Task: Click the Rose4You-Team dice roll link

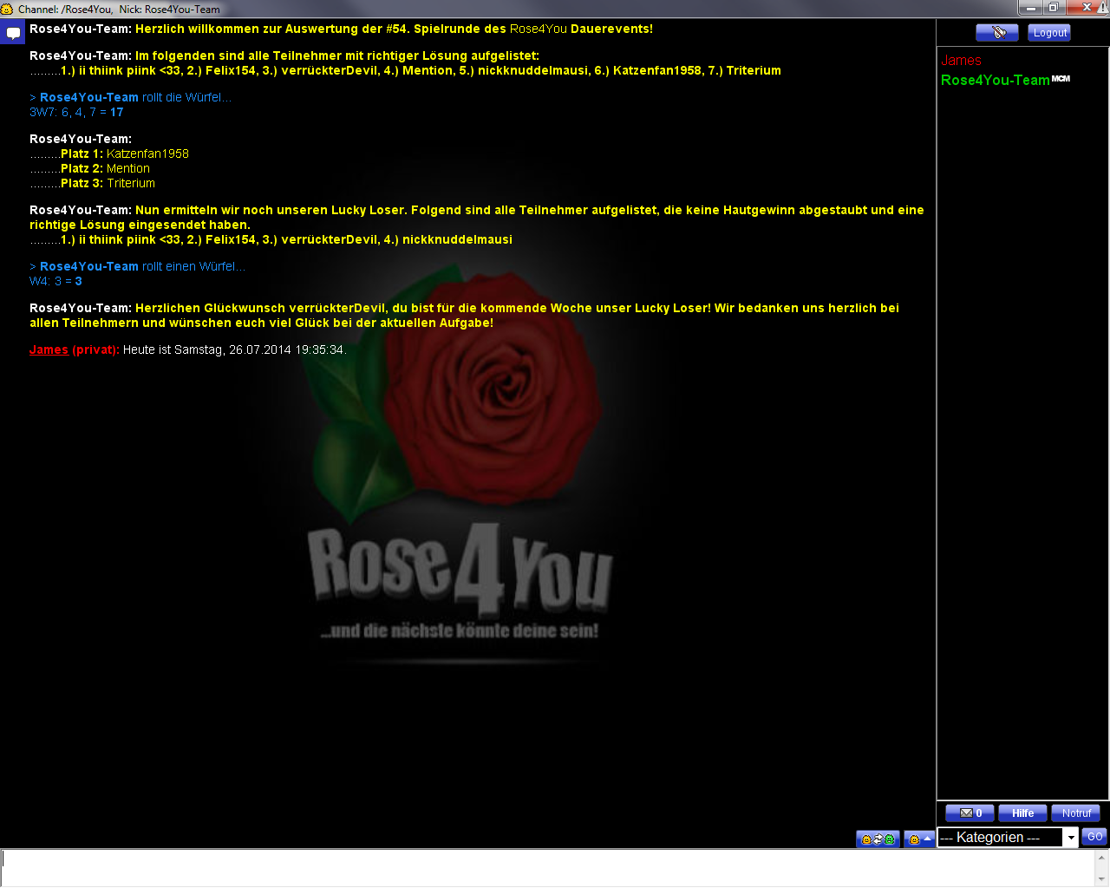Action: 89,97
